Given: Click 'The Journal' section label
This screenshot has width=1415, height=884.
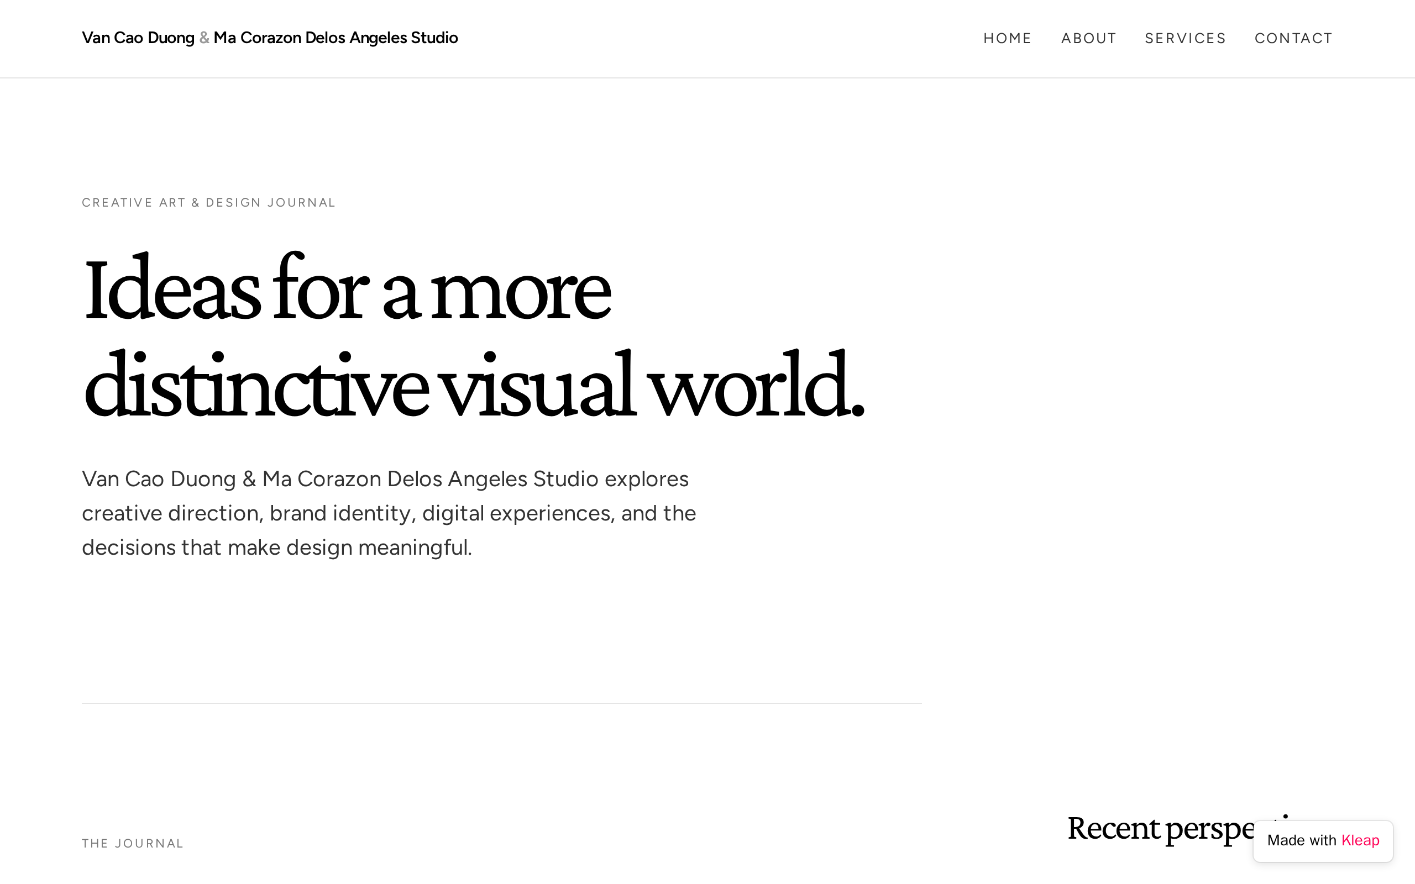Looking at the screenshot, I should [133, 844].
